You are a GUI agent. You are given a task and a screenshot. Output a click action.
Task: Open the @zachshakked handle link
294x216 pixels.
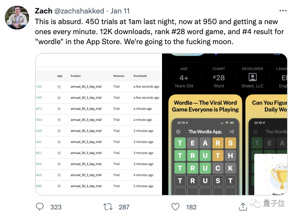click(79, 11)
